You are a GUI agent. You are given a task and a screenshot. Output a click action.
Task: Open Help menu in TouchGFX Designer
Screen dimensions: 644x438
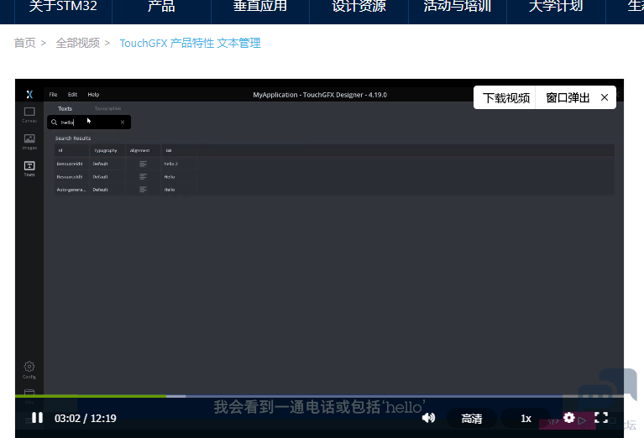[93, 95]
